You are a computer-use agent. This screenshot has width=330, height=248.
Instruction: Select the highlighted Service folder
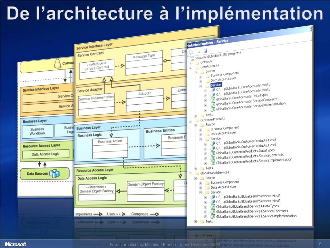pos(216,85)
